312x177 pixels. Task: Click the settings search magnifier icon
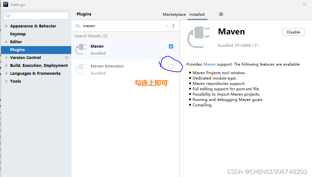coord(8,16)
